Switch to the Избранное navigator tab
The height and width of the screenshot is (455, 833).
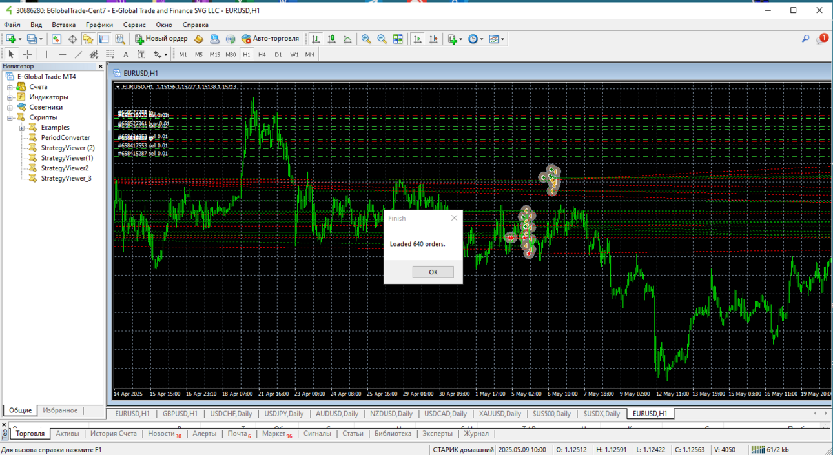pos(60,410)
